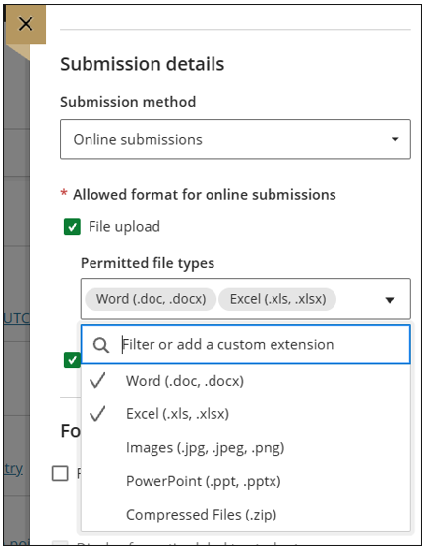Tick the empty checkbox below the Fo heading

pos(60,473)
